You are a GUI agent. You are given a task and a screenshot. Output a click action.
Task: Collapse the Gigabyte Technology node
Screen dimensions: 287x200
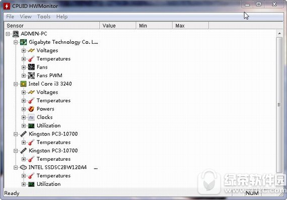tap(16, 42)
